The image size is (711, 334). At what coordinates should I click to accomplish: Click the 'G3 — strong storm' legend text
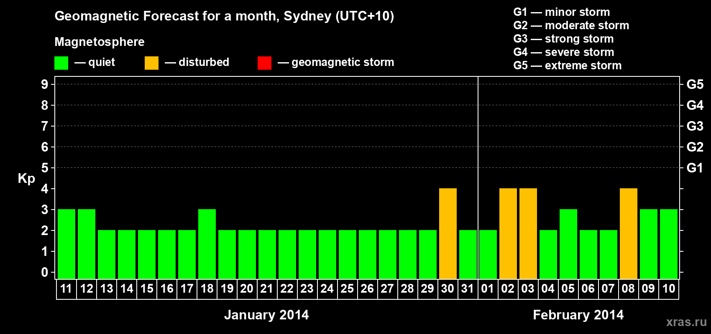pos(564,39)
